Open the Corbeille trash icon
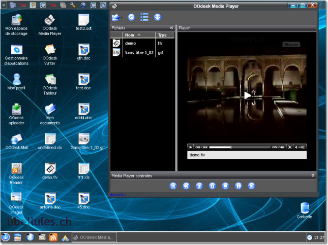 click(304, 211)
